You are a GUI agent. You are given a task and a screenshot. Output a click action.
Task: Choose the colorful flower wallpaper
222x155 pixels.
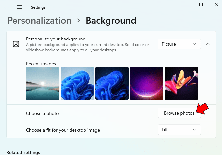tap(181, 83)
